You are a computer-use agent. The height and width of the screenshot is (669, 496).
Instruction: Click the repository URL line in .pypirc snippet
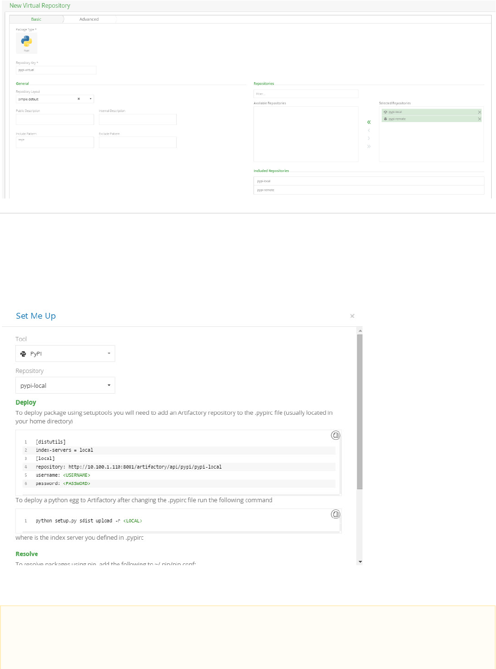128,467
